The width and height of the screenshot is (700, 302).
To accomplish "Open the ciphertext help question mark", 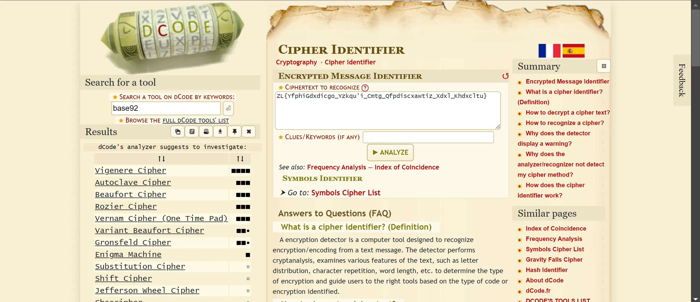I will pyautogui.click(x=365, y=88).
